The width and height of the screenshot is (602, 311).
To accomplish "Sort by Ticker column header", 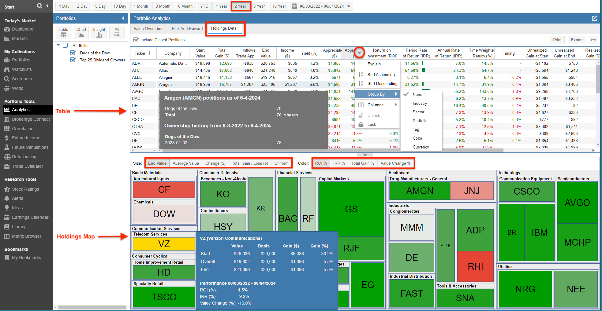I will pyautogui.click(x=143, y=53).
